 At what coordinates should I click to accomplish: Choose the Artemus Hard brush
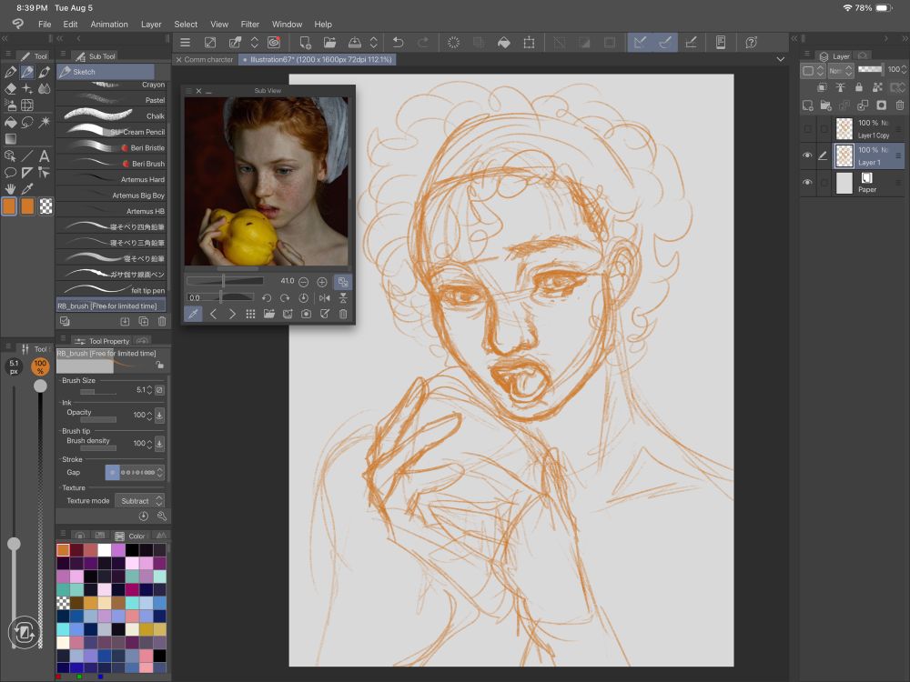coord(111,180)
